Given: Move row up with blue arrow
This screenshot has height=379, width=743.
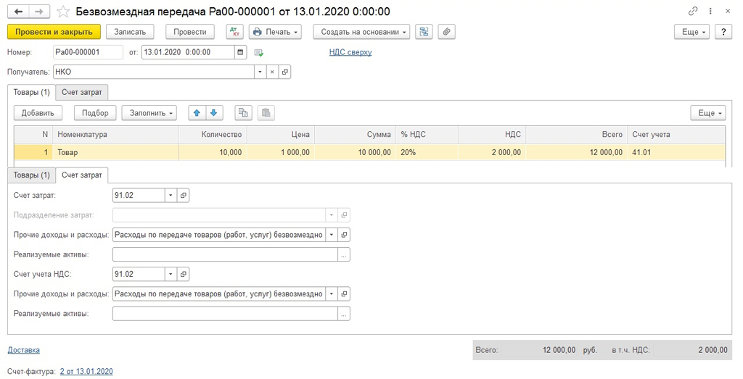Looking at the screenshot, I should pyautogui.click(x=197, y=112).
